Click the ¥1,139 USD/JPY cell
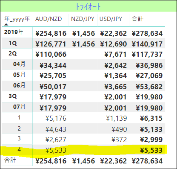 (x=117, y=118)
